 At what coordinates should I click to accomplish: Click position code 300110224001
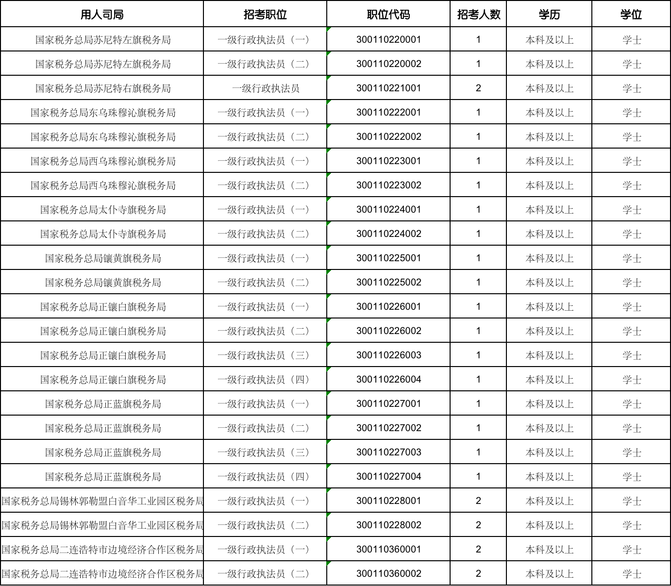(x=388, y=209)
